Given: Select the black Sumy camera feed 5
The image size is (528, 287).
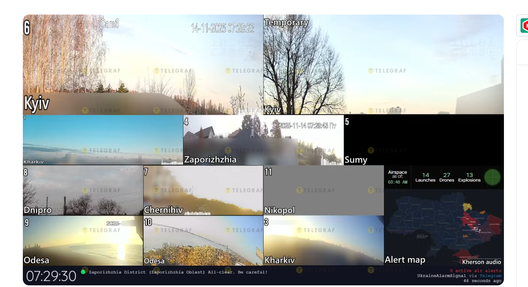Looking at the screenshot, I should [423, 140].
